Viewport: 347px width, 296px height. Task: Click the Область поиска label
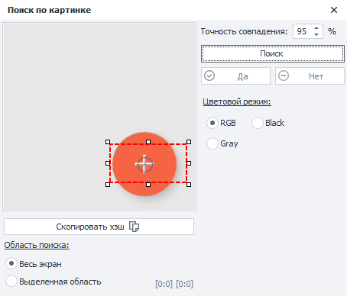(37, 245)
